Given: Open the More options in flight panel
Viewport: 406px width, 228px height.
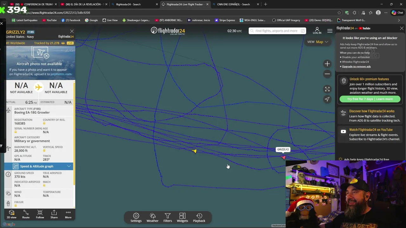Looking at the screenshot, I should pyautogui.click(x=68, y=214).
